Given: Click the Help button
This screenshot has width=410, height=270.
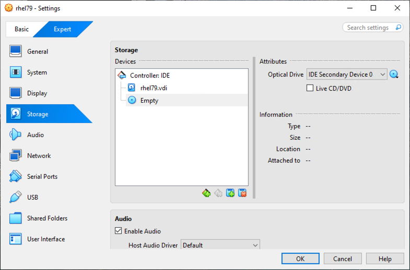Looking at the screenshot, I should click(x=385, y=259).
